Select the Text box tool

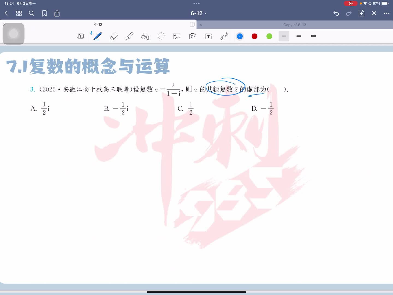coord(209,36)
